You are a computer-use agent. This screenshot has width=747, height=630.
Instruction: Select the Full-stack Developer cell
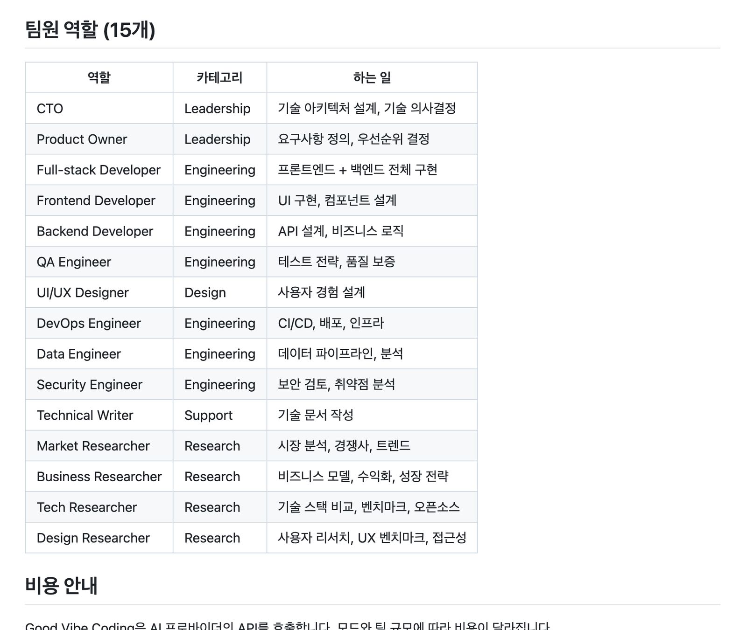[99, 170]
